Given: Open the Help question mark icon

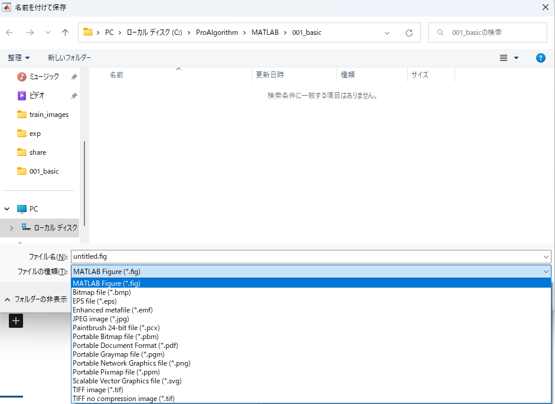Looking at the screenshot, I should [x=540, y=58].
